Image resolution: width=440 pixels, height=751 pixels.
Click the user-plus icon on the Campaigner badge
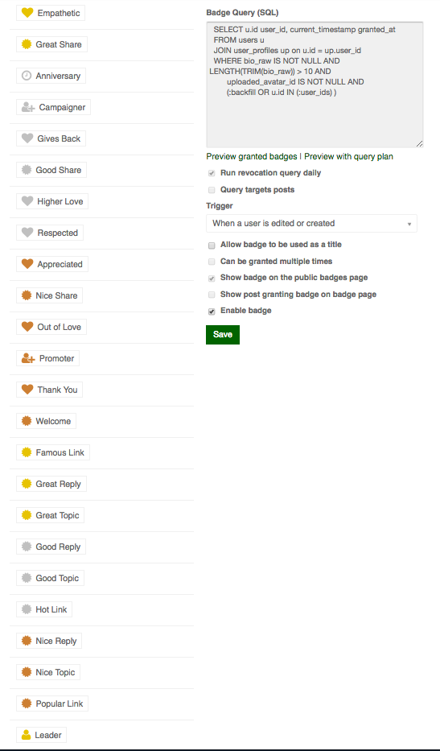click(x=28, y=107)
